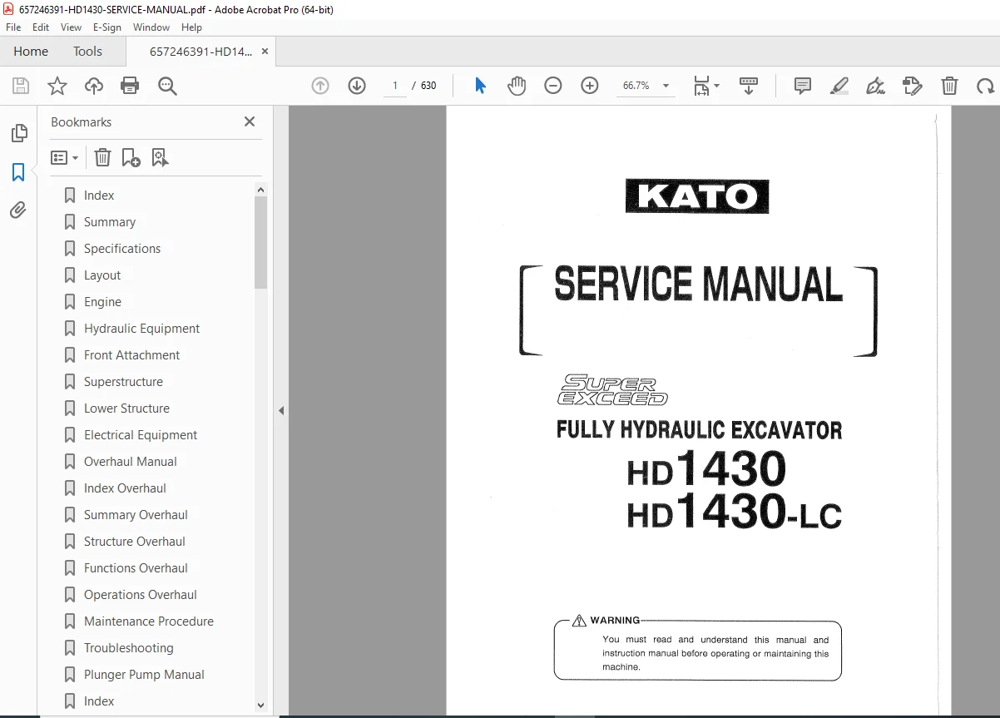Zoom in with the plus button
1000x718 pixels.
[590, 86]
